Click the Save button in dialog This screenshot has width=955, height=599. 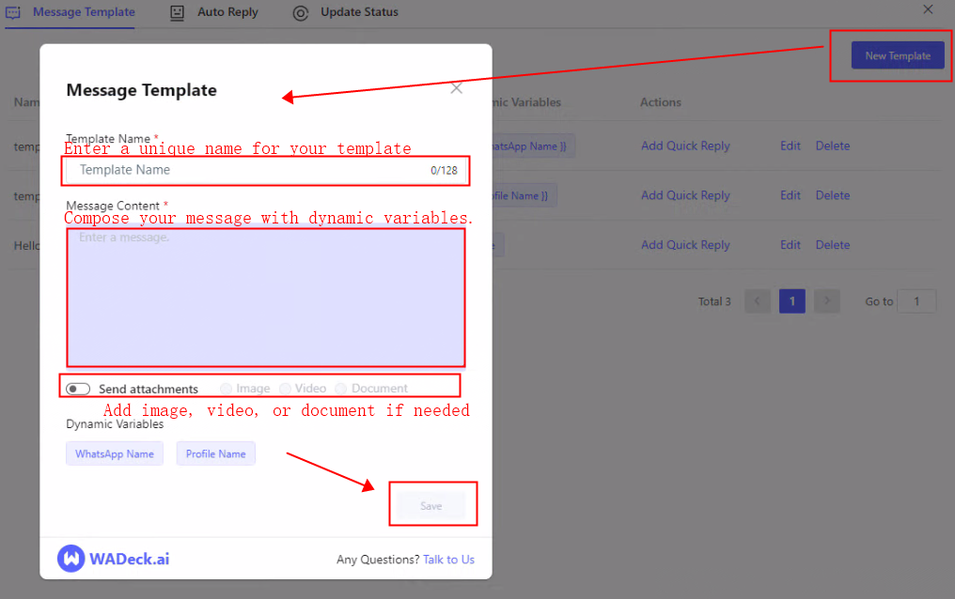[431, 506]
